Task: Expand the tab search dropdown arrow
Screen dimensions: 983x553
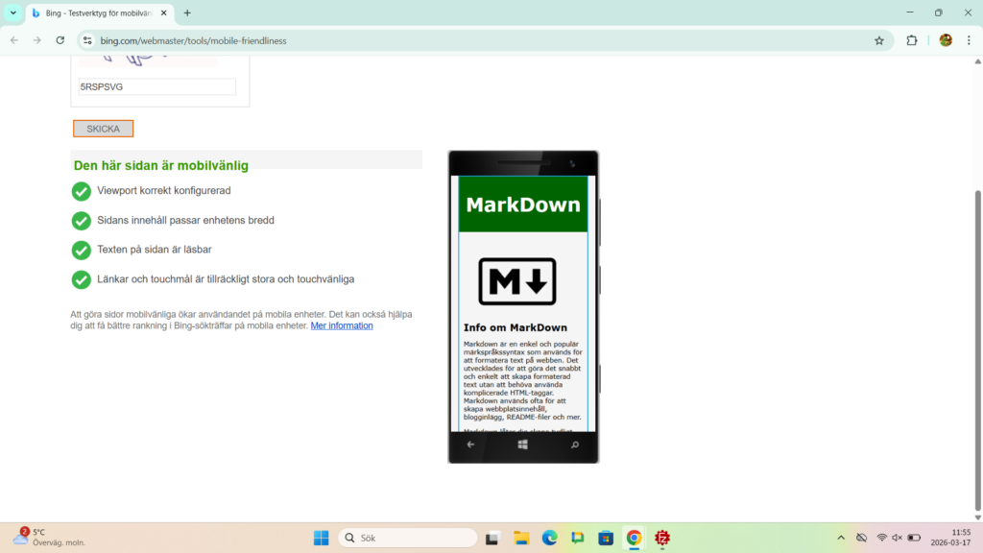Action: [12, 12]
